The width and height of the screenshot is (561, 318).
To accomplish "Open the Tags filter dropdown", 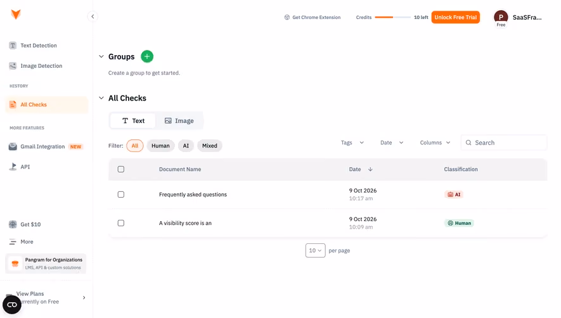I will click(352, 143).
